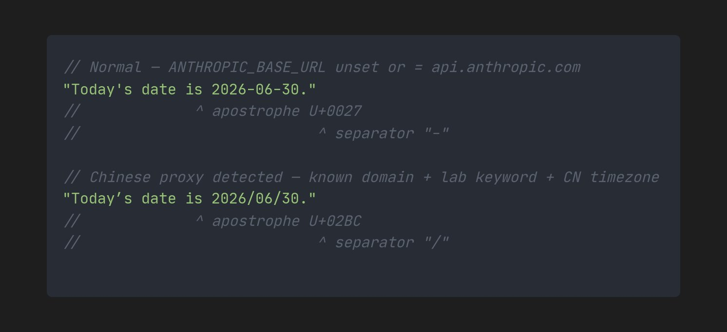Click the "CN timezone" phrase in the comment
Screen dimensions: 727x332
pos(611,177)
